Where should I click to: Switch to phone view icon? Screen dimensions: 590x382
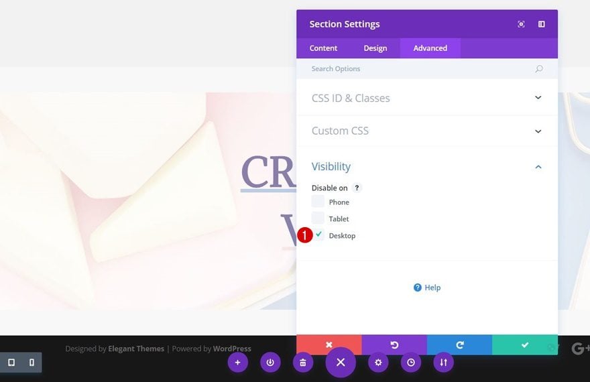[32, 363]
